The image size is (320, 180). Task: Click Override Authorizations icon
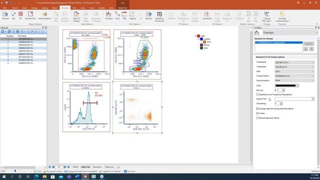point(282,16)
